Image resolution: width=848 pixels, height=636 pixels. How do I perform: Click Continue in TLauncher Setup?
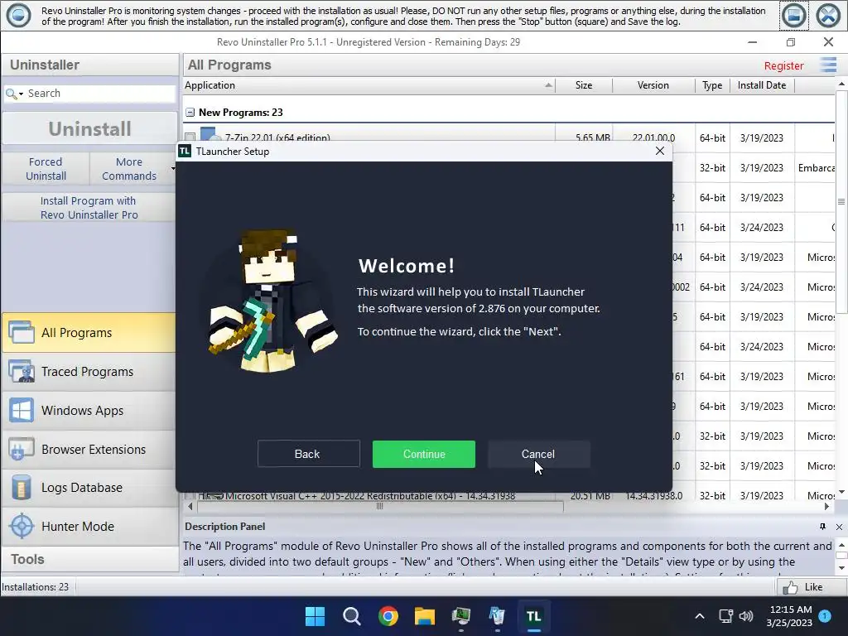[424, 455]
